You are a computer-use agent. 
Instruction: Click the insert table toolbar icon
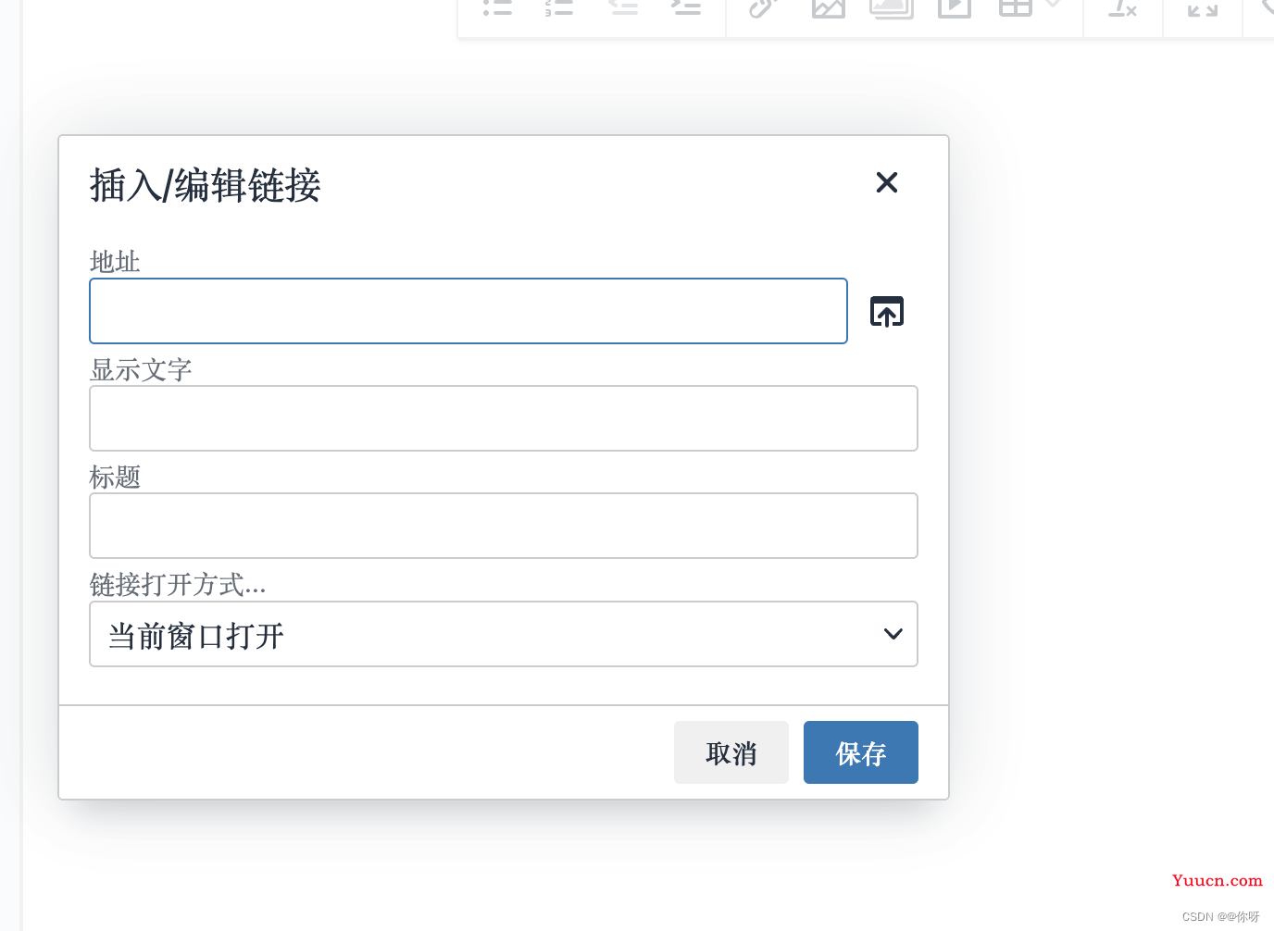[x=1016, y=7]
